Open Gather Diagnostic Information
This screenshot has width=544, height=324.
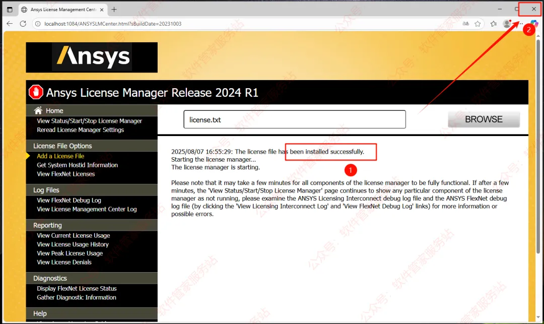pos(77,298)
